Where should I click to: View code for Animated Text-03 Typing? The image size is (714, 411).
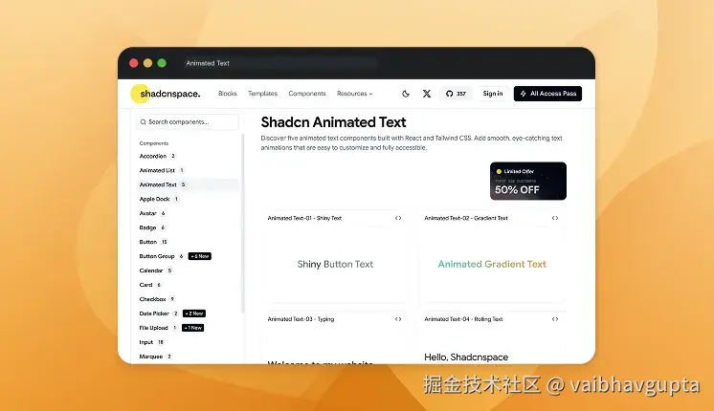pos(398,319)
